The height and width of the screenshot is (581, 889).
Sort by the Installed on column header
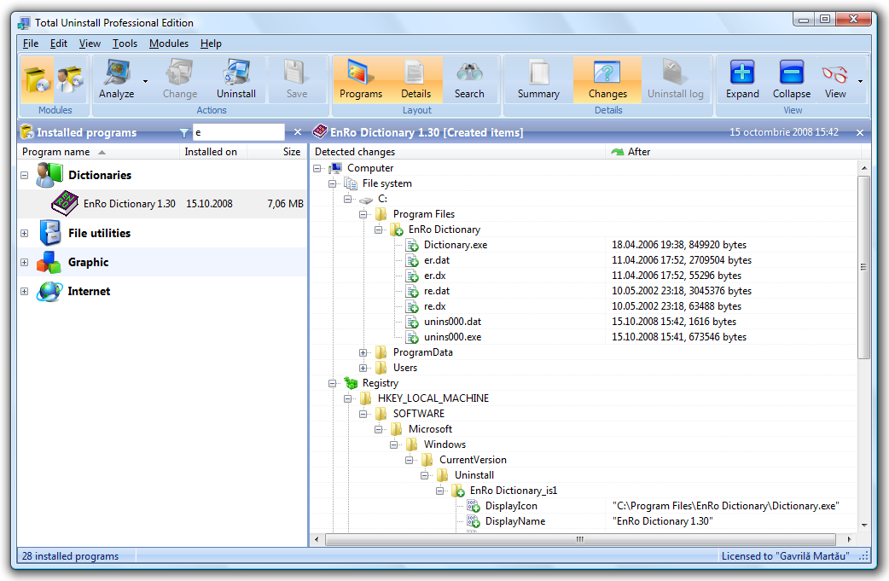click(x=211, y=152)
